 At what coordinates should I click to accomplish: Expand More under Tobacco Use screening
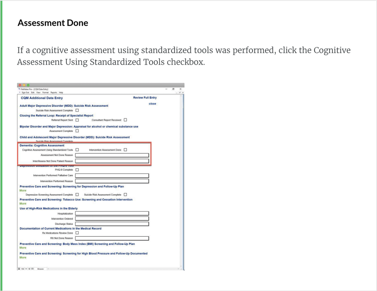point(23,204)
